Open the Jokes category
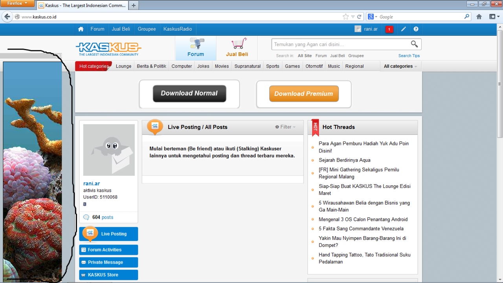503x283 pixels. point(203,66)
